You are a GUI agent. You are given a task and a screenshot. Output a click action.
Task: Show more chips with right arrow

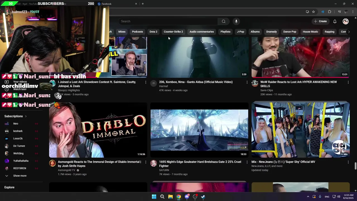(349, 32)
